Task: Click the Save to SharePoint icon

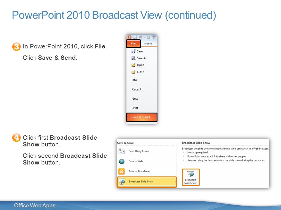Action: (x=122, y=171)
